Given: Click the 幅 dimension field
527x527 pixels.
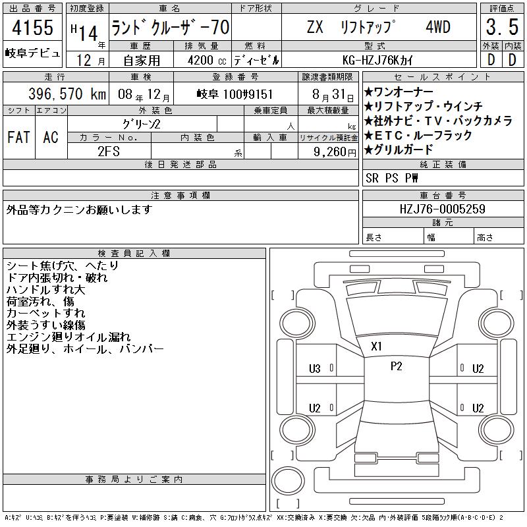Looking at the screenshot, I should click(449, 237).
